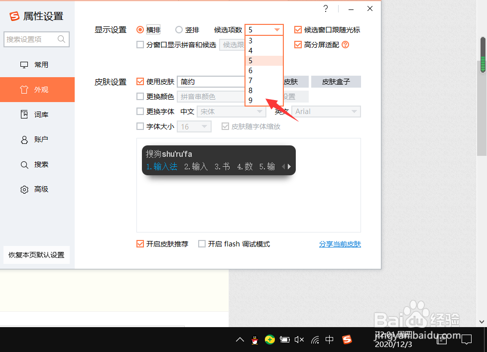Open the 高级 settings panel

(37, 189)
